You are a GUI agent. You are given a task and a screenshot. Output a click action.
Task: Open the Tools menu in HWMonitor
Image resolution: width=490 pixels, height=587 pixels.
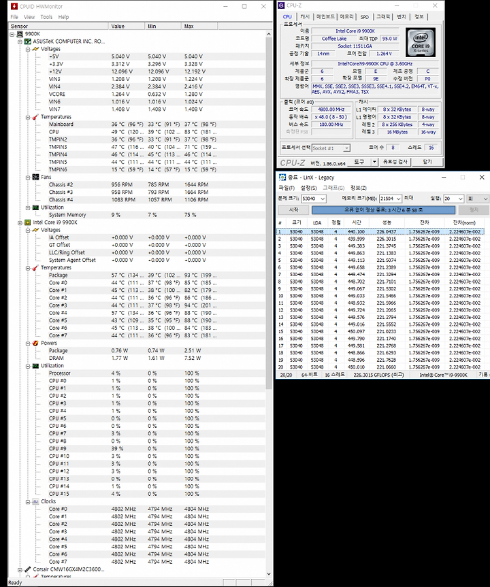pos(46,17)
